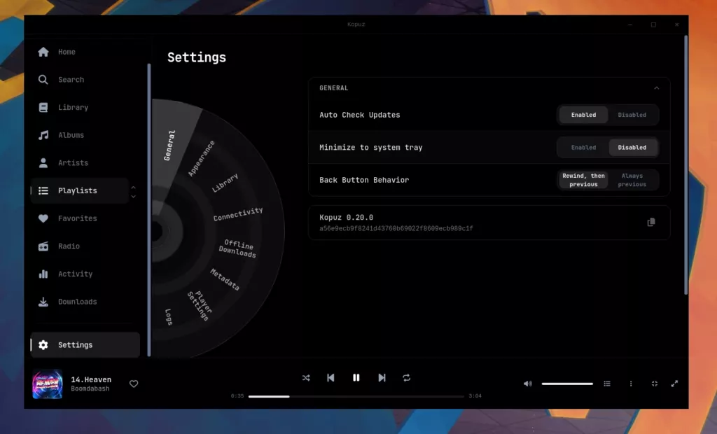Screen dimensions: 717x434
Task: Open Search via magnifier icon
Action: (43, 80)
